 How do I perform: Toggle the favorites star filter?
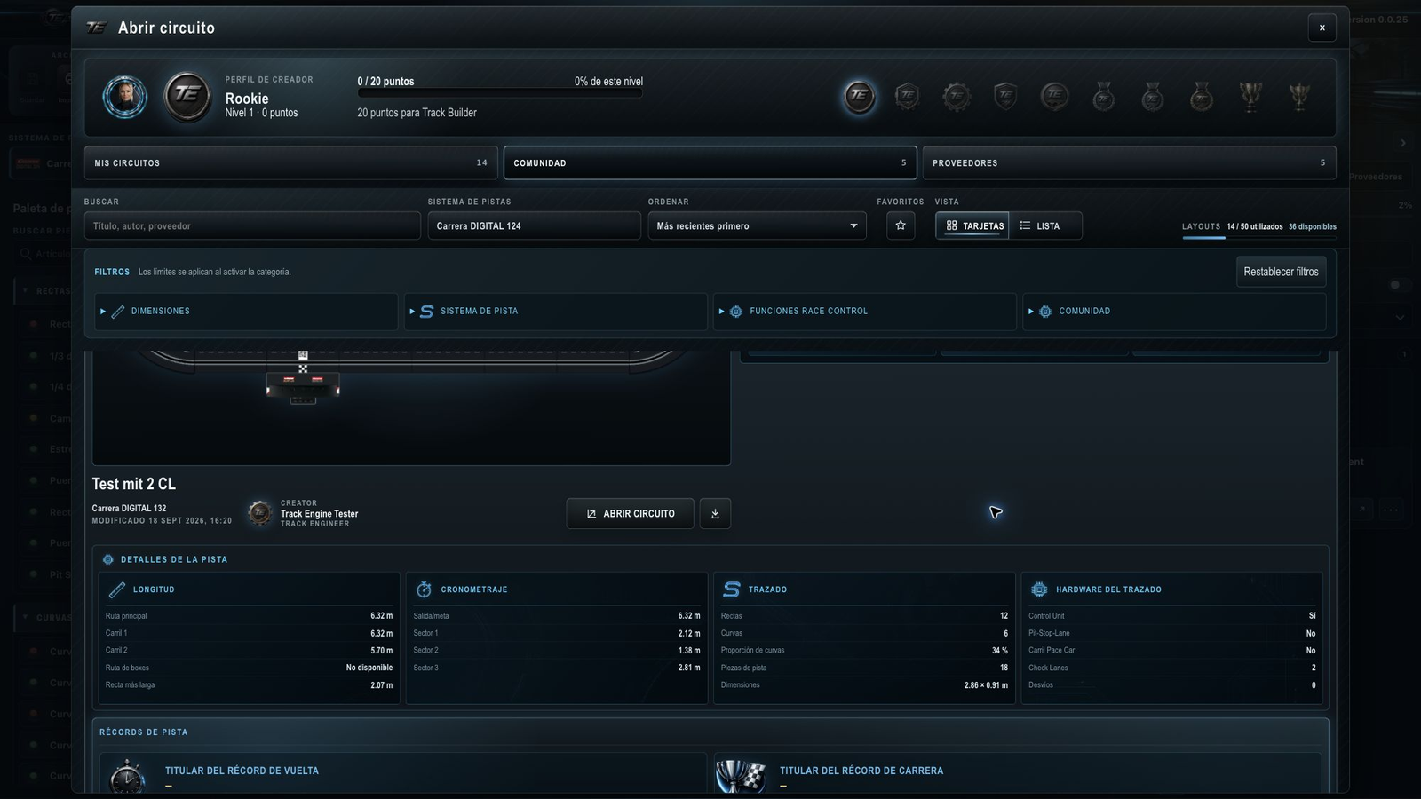901,225
